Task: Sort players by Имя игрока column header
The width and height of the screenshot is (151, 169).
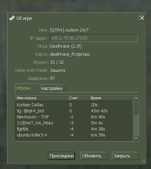Action: click(x=42, y=98)
